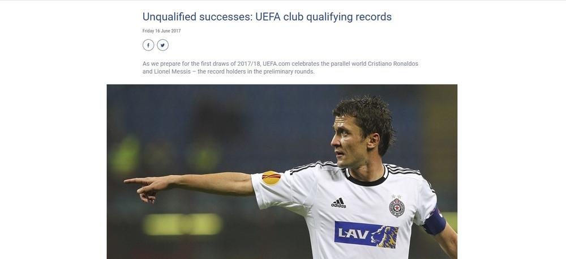The image size is (566, 259).
Task: Click the 'UEFA.com' text in intro paragraph
Action: point(277,63)
